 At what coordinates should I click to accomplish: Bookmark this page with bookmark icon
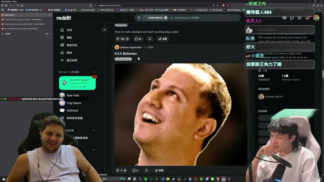coord(91,5)
